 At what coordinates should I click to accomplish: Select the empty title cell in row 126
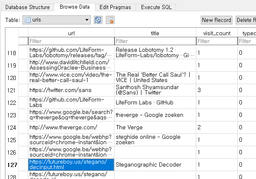tap(155, 152)
